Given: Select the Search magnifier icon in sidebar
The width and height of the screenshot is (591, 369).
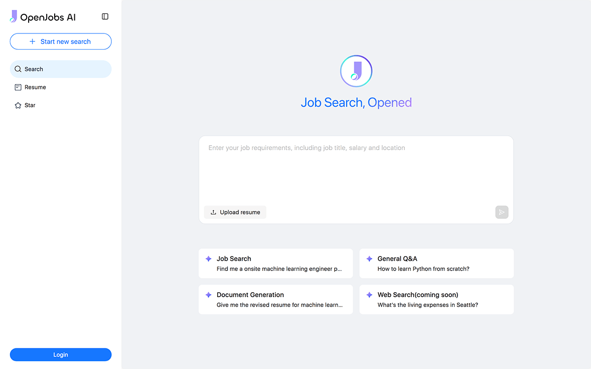Looking at the screenshot, I should pos(18,69).
